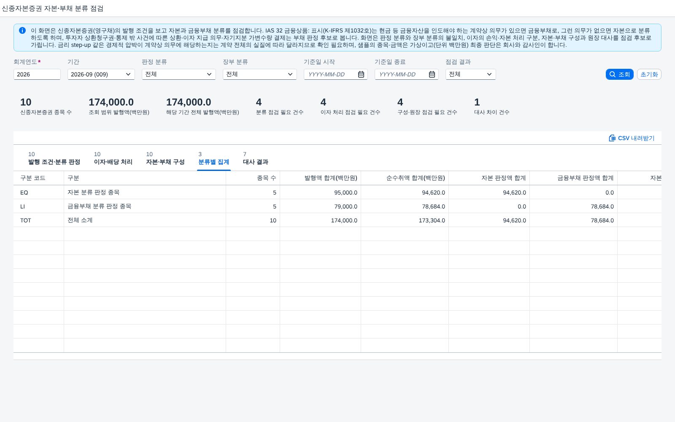Click the 전체 소계 cell
The height and width of the screenshot is (422, 675).
click(x=145, y=220)
